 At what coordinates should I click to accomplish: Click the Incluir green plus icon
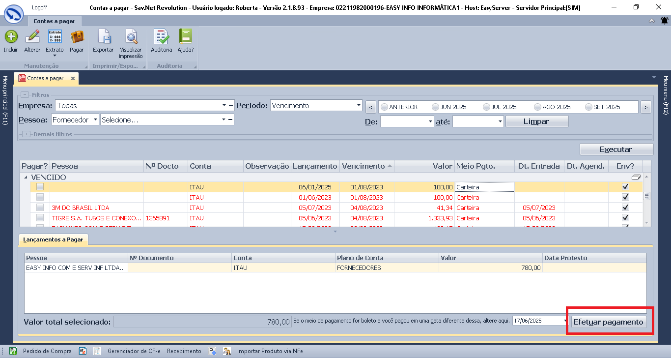tap(11, 37)
